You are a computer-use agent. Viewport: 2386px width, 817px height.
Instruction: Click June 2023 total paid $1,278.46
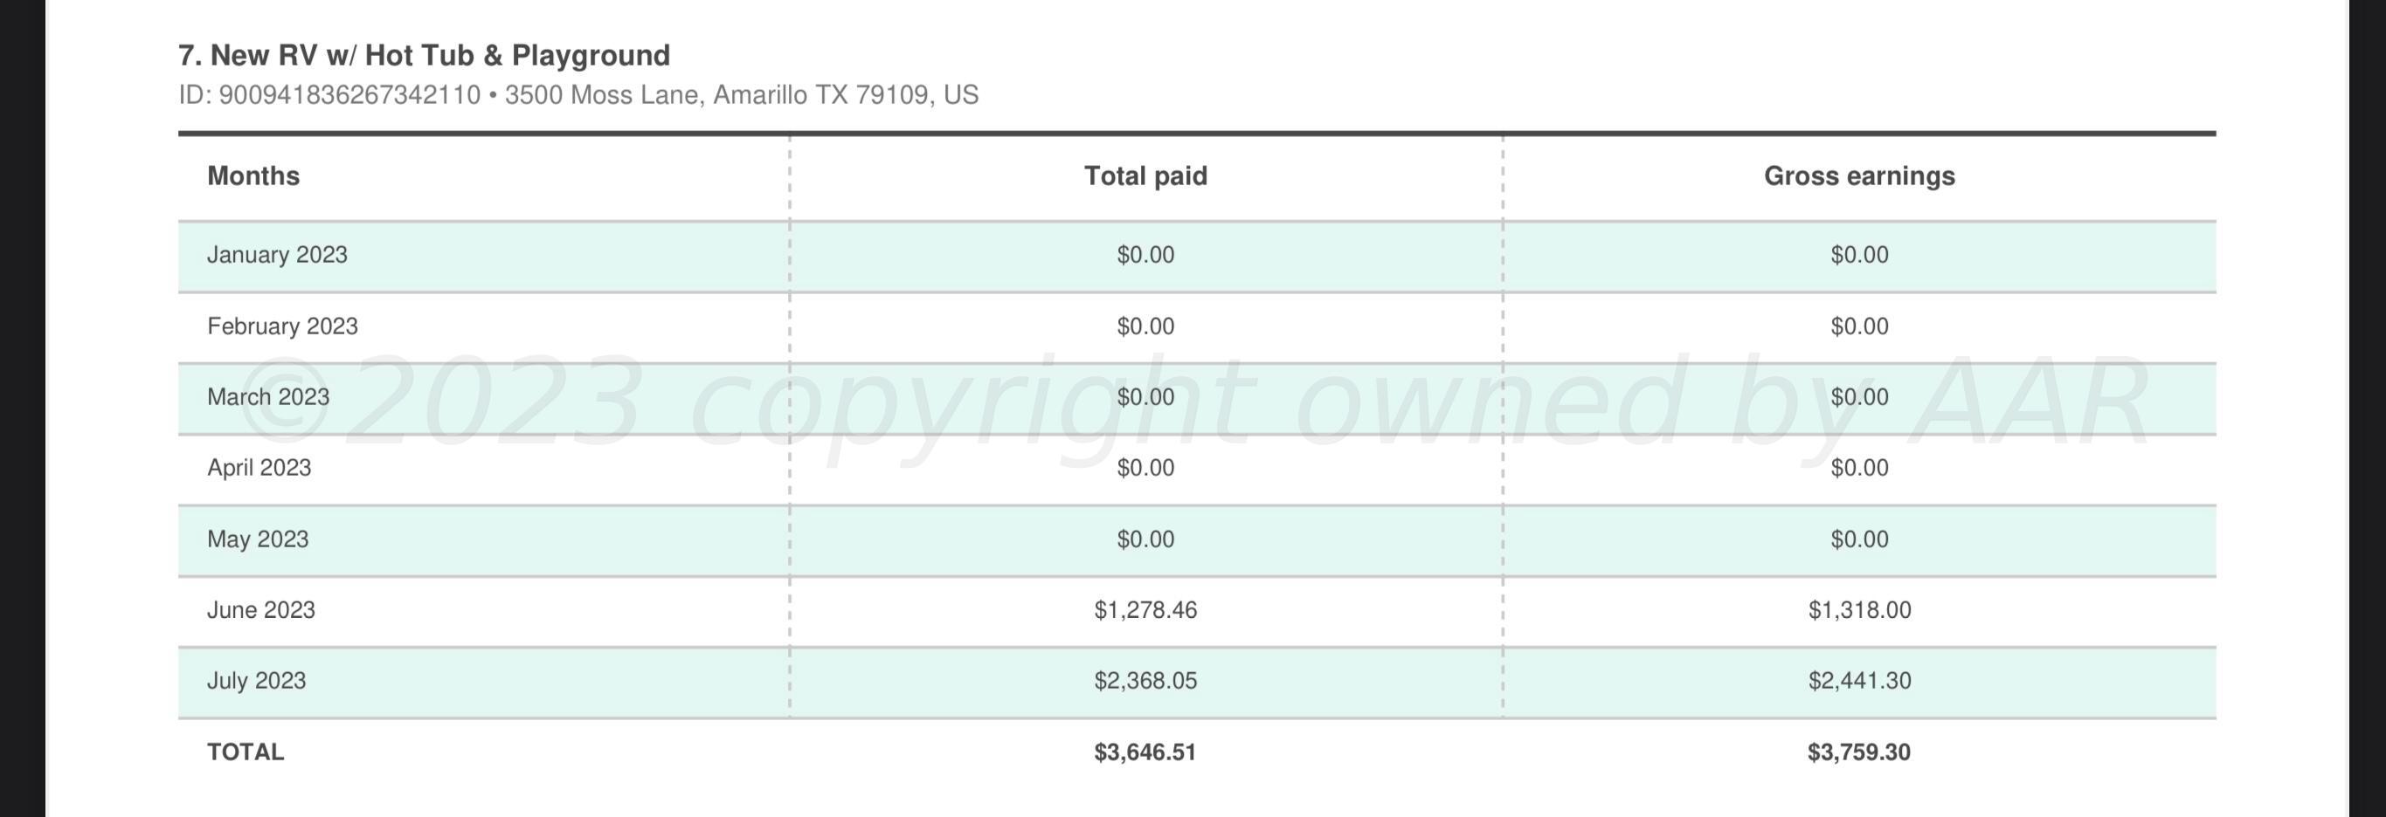coord(1145,610)
